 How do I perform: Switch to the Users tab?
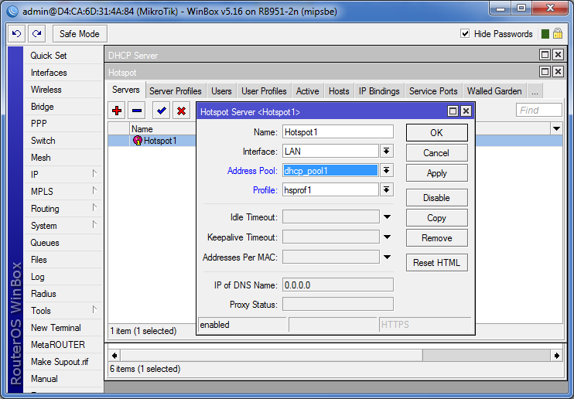point(221,90)
